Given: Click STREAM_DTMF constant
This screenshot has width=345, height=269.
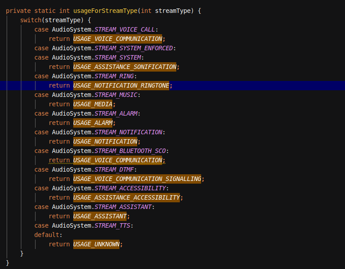Looking at the screenshot, I should click(114, 170).
